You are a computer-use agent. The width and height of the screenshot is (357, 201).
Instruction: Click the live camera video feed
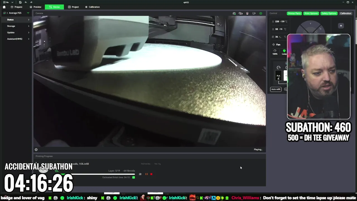(149, 81)
